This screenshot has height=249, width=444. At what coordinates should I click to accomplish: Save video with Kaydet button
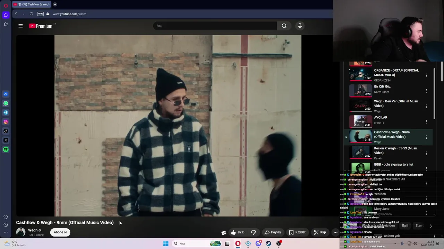coord(297,232)
